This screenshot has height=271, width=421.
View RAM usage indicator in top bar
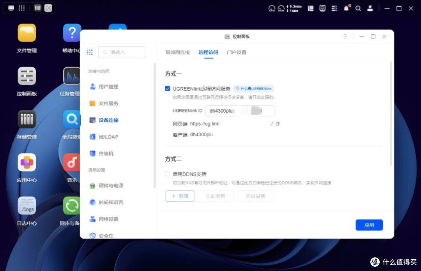(281, 9)
